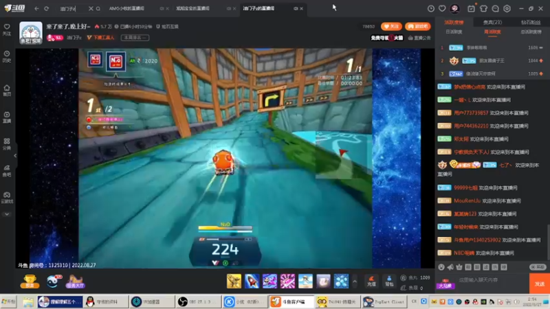The image size is (550, 309).
Task: Select the nobles (23) tab
Action: pos(492,23)
